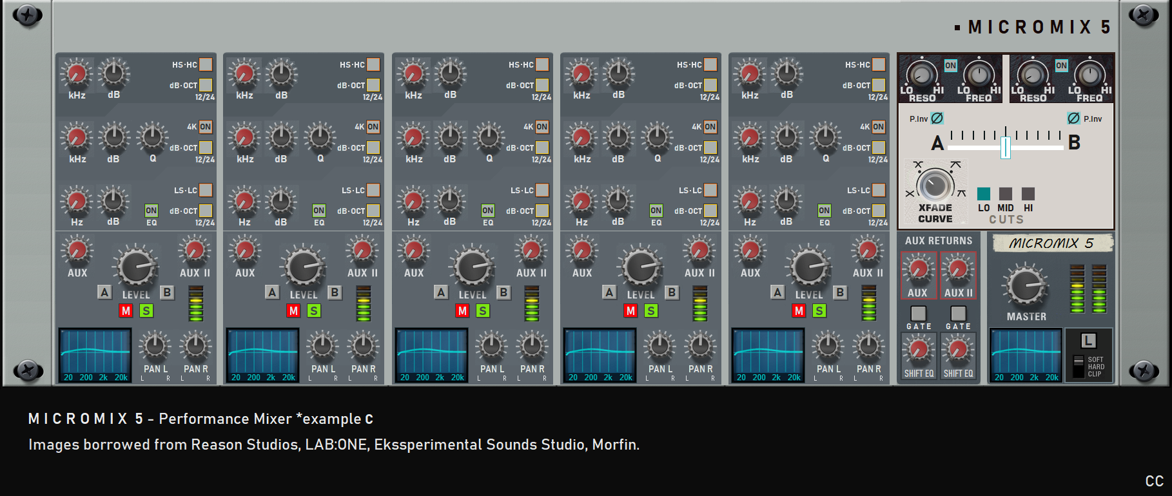Toggle the right GATE button under AUX II

tap(959, 313)
